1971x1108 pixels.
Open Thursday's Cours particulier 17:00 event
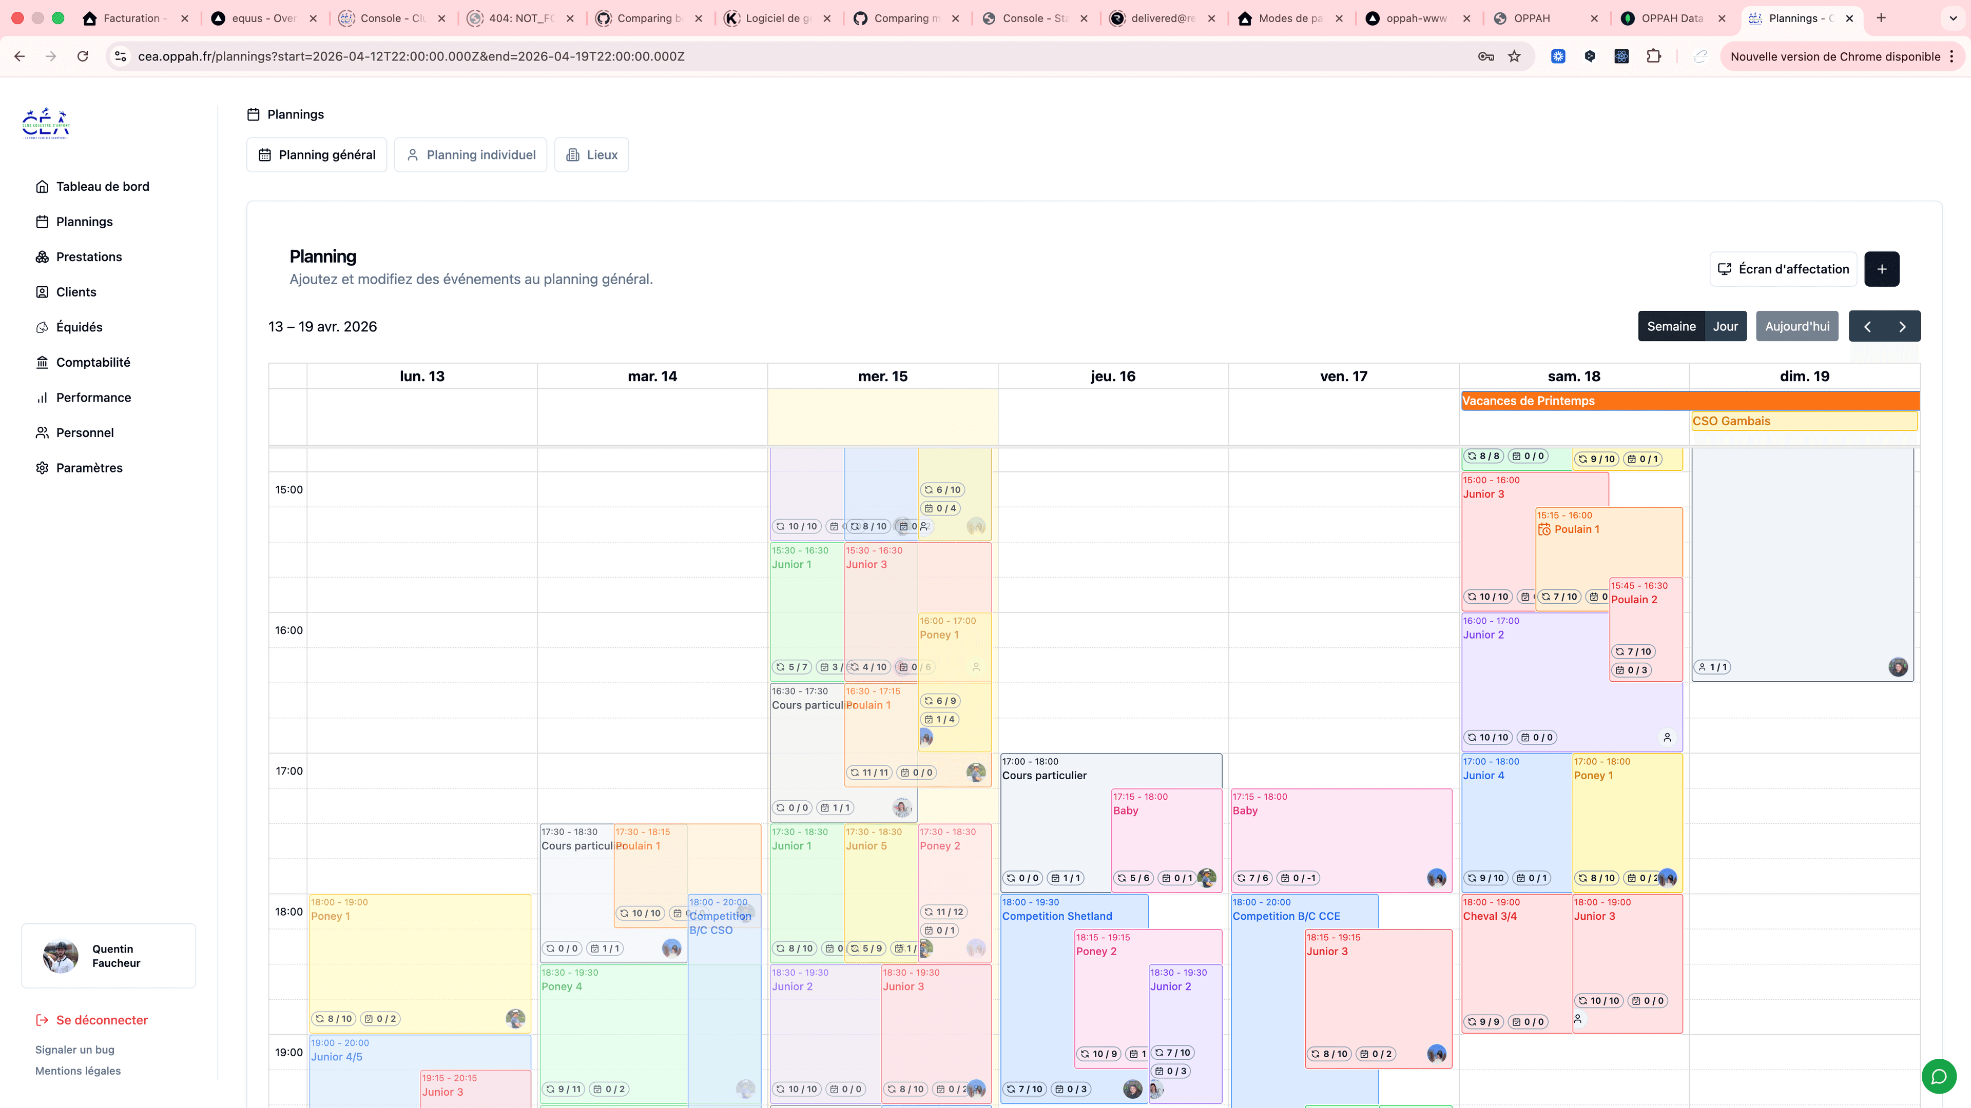click(x=1056, y=823)
